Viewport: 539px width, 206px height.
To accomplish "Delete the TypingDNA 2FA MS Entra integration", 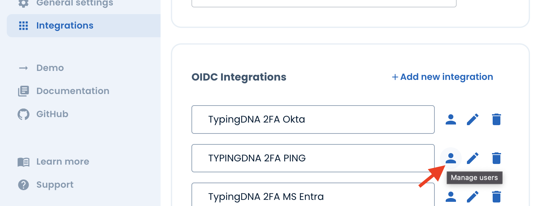I will point(497,197).
